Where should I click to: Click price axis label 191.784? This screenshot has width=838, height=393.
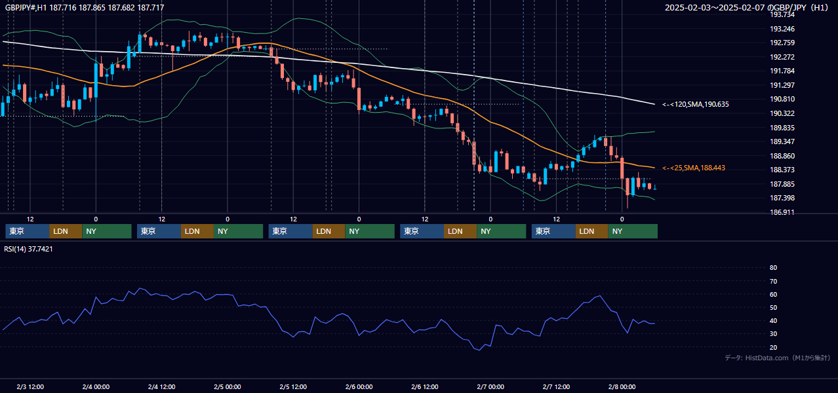782,71
